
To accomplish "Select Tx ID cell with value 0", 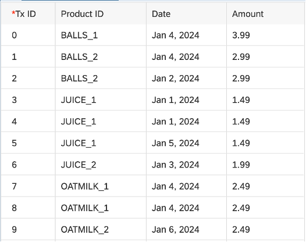I will [x=28, y=35].
